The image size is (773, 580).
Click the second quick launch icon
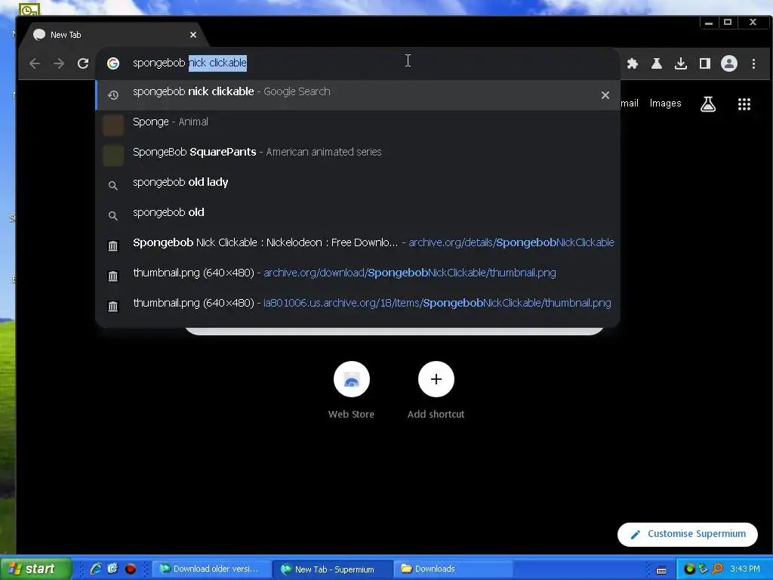[x=113, y=569]
